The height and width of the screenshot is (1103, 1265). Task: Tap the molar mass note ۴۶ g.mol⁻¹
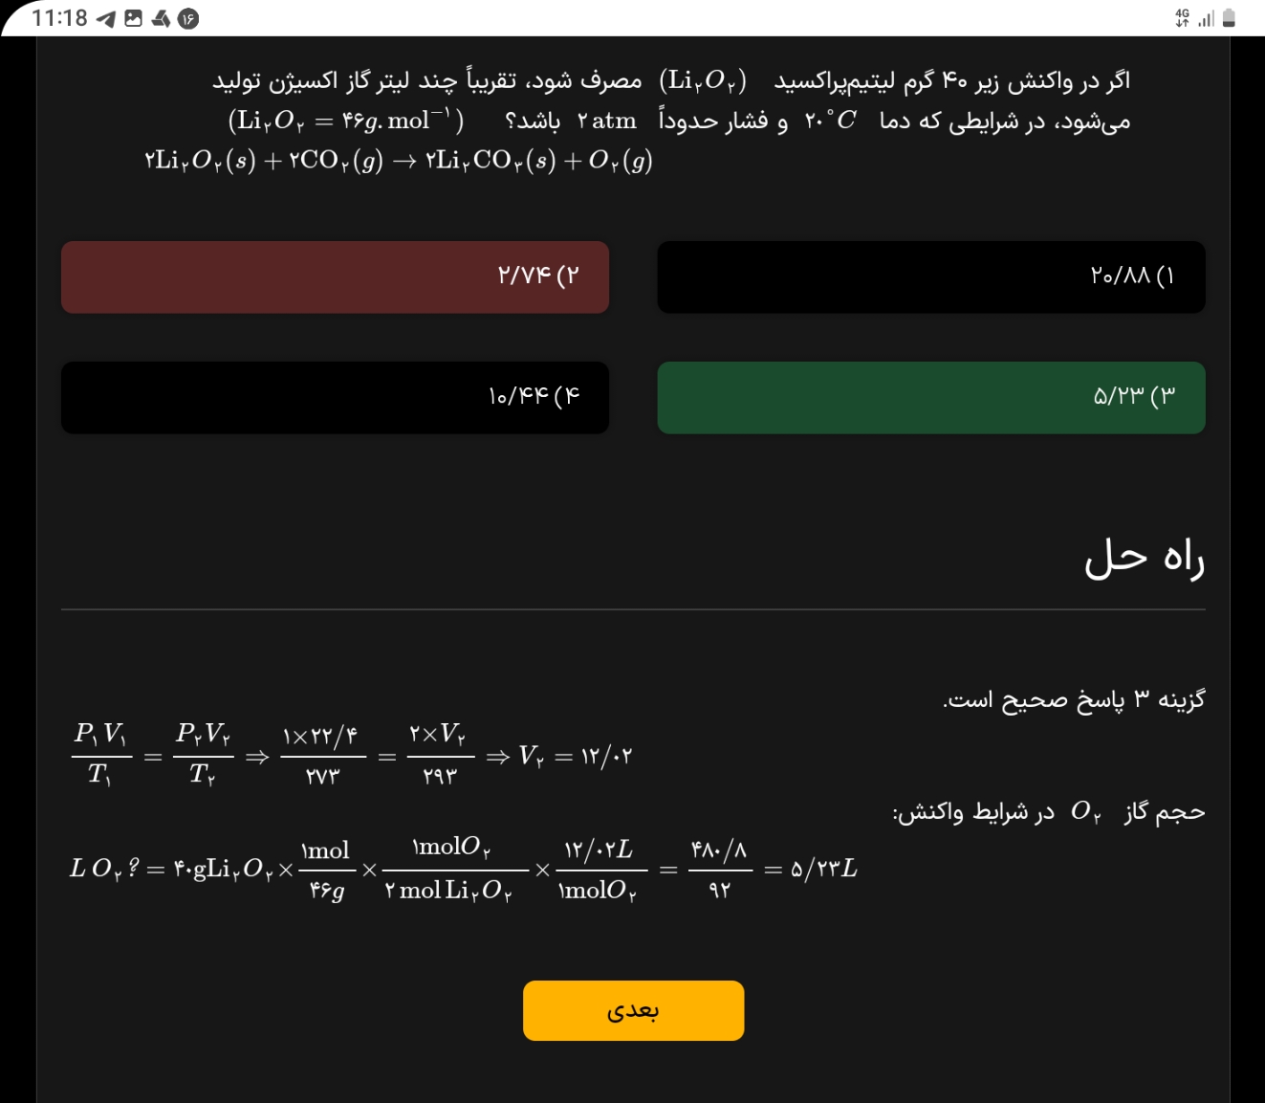point(346,121)
